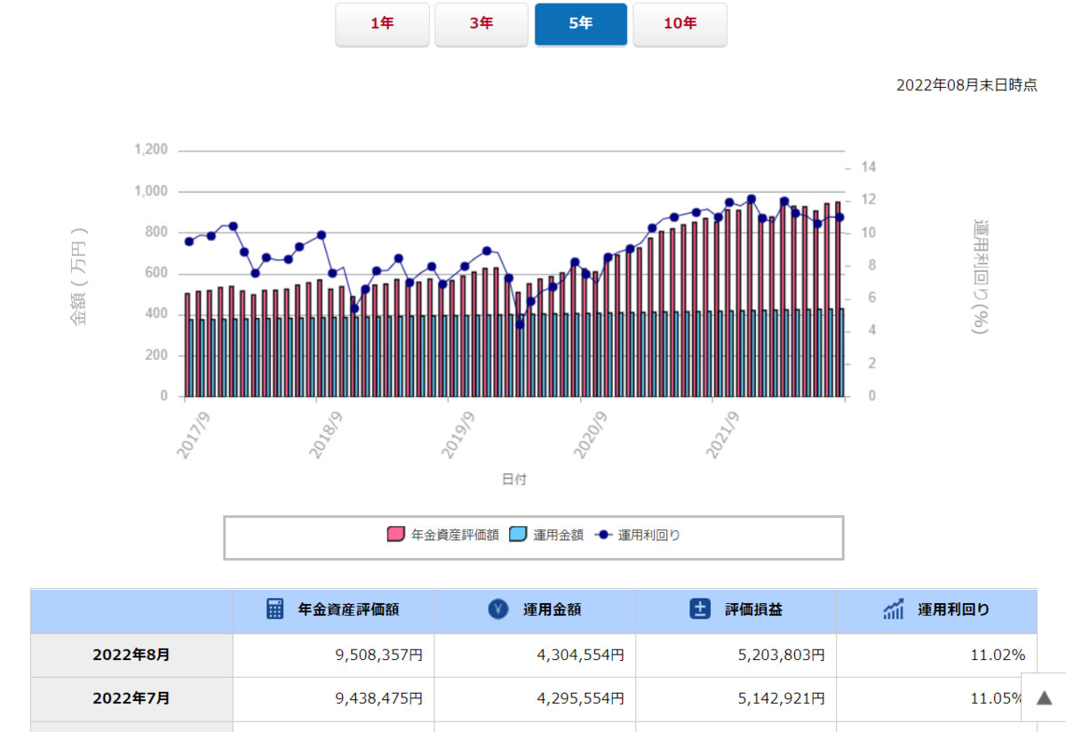
Task: Select the 3年 period tab
Action: (x=481, y=24)
